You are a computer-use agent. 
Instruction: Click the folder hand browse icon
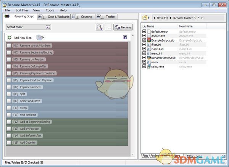[145, 18]
